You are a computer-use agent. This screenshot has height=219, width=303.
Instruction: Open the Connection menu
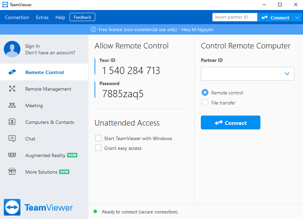tap(17, 17)
